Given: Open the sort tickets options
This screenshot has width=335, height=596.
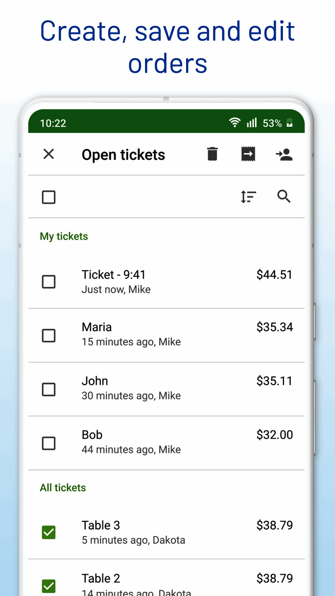Looking at the screenshot, I should click(248, 197).
